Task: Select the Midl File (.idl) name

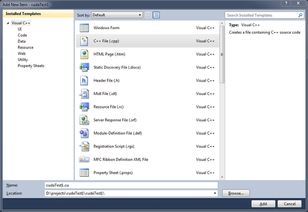Action: click(x=105, y=94)
